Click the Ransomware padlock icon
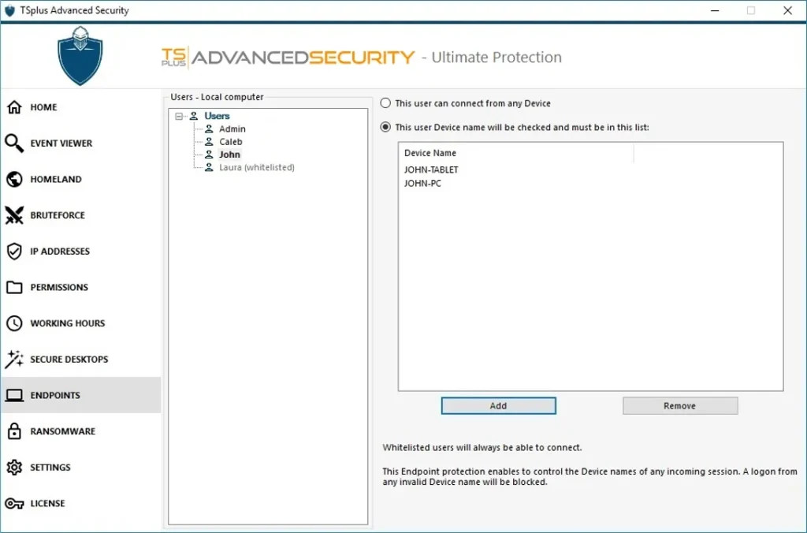This screenshot has height=533, width=807. tap(14, 431)
